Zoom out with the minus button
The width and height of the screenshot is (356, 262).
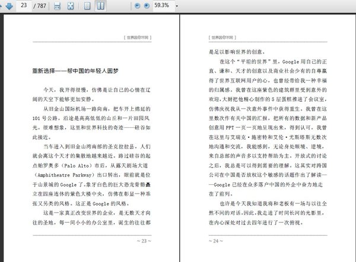click(x=138, y=6)
